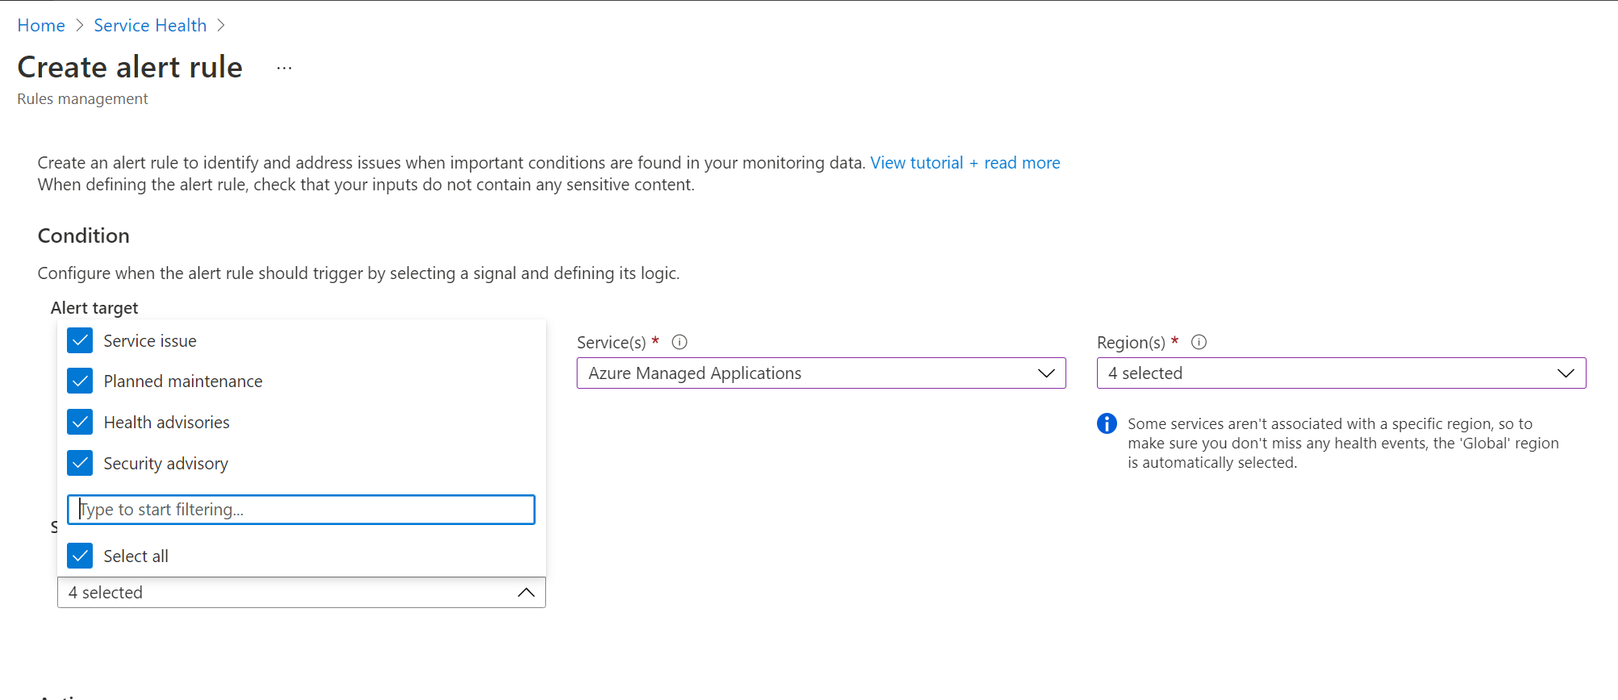
Task: Click the Security advisory label text
Action: [x=166, y=464]
